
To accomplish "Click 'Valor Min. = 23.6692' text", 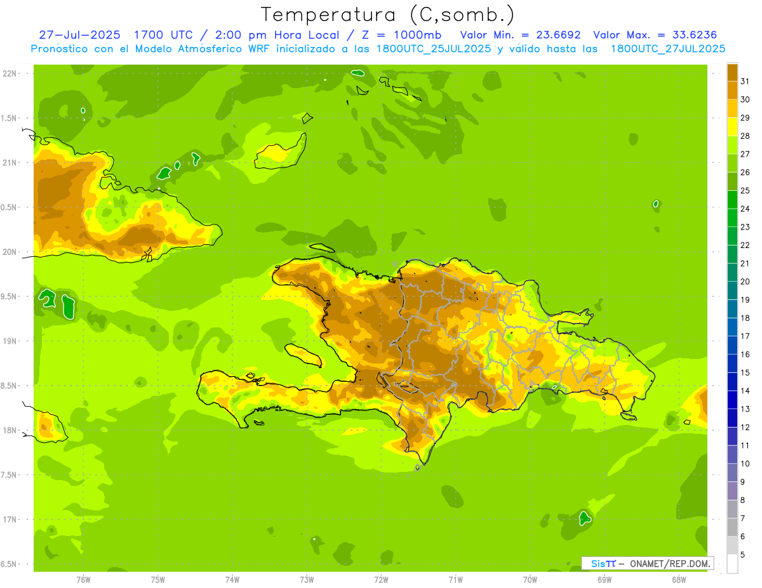I will tap(520, 35).
